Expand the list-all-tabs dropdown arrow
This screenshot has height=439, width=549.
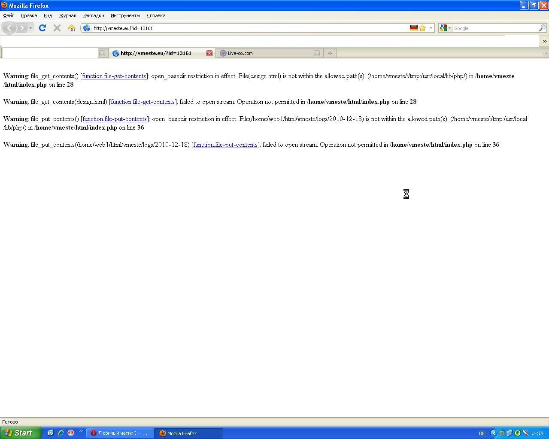pyautogui.click(x=546, y=53)
